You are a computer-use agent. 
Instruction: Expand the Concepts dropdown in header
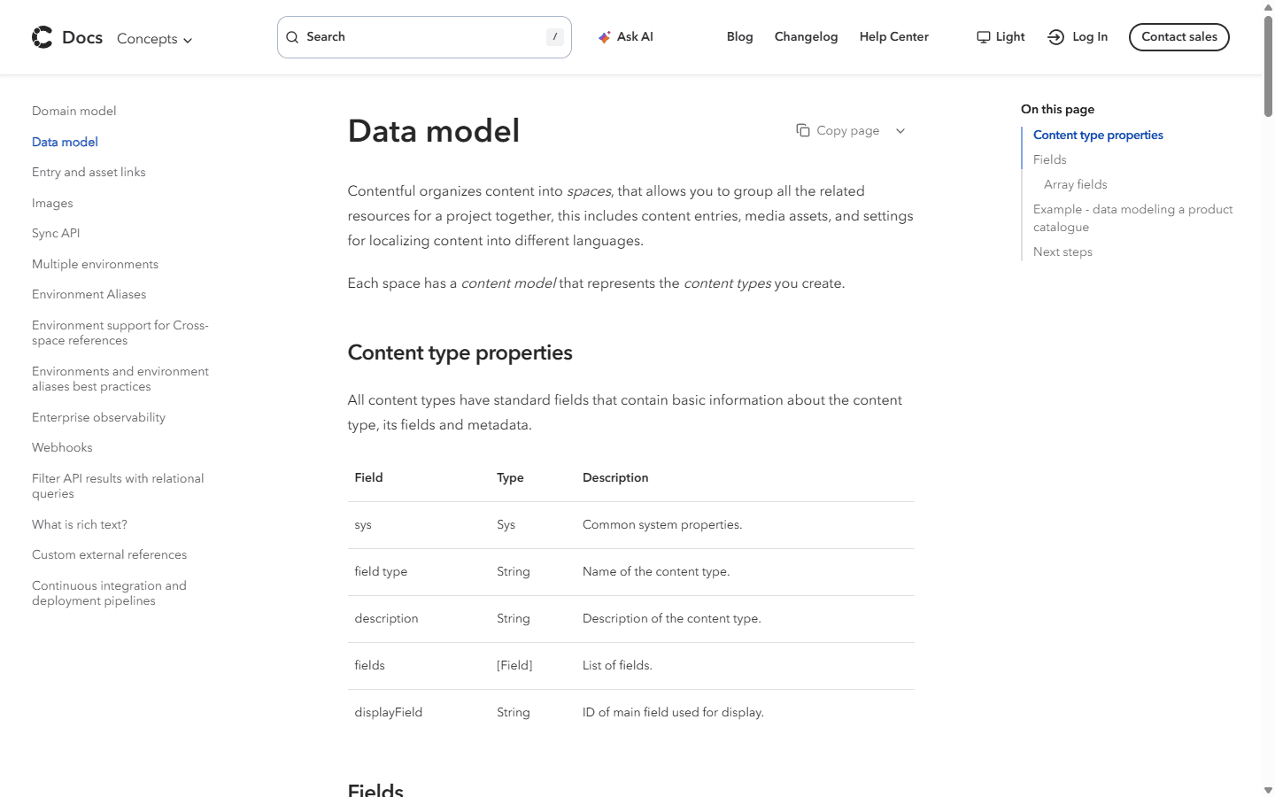(x=155, y=39)
